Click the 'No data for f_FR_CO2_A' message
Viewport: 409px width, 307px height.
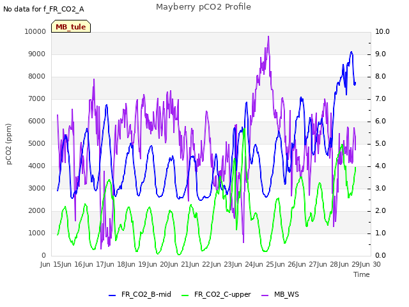(43, 9)
